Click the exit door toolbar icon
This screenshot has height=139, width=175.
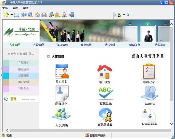click(x=71, y=15)
